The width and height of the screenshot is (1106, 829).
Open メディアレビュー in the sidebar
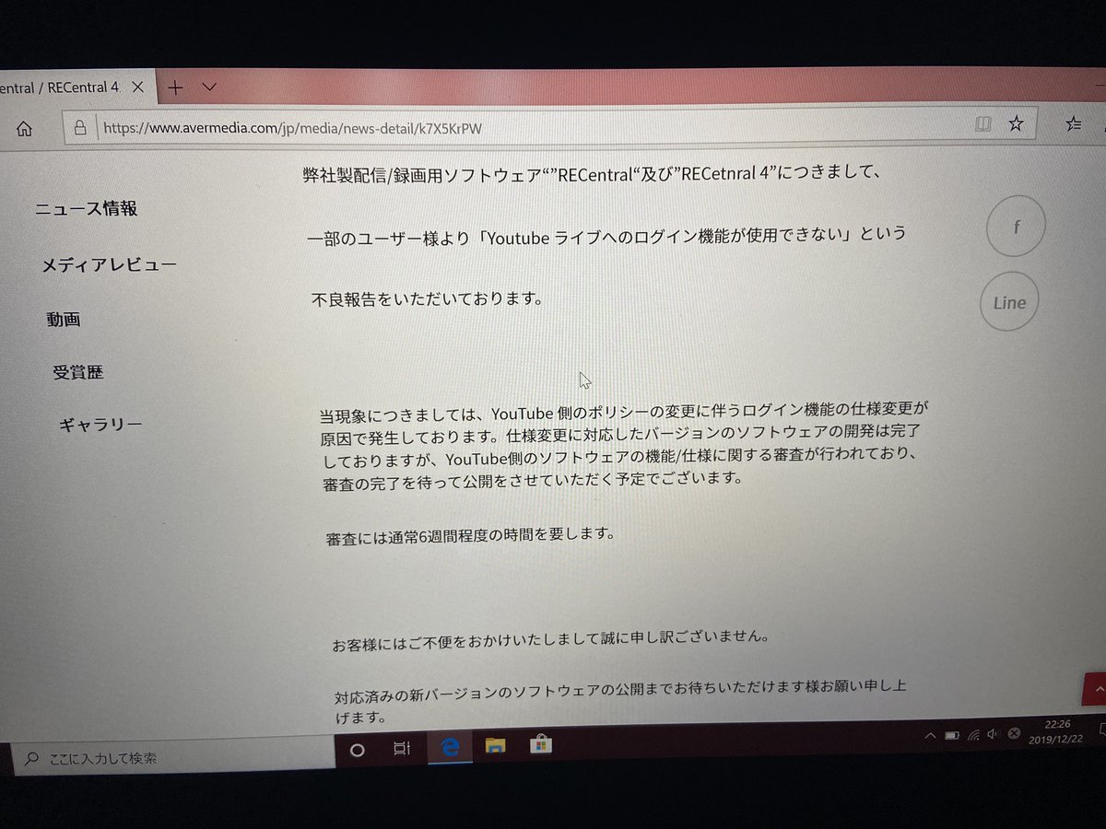110,265
